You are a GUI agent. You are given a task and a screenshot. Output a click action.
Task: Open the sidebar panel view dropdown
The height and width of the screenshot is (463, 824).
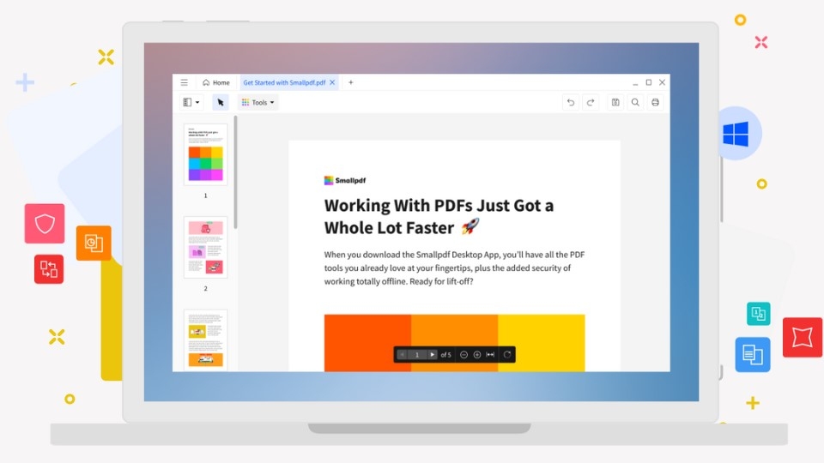pyautogui.click(x=191, y=102)
